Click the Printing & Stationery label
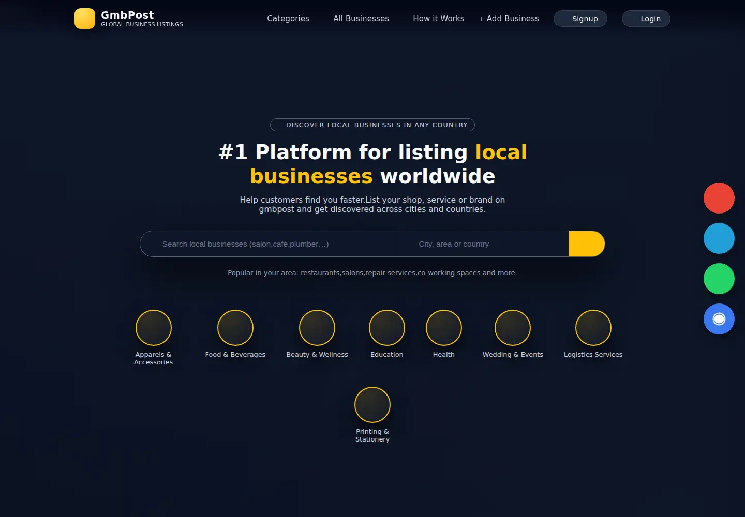 (x=373, y=435)
